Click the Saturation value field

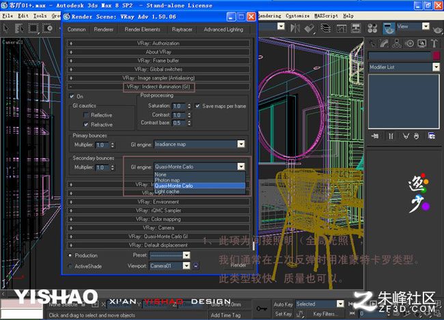click(179, 106)
